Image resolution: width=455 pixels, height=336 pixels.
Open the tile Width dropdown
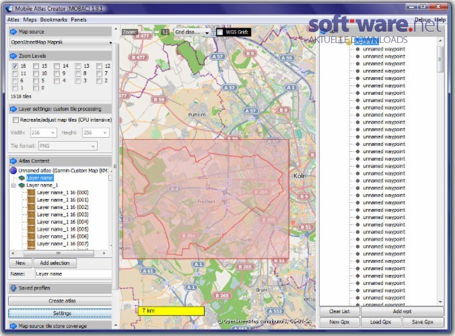click(43, 132)
